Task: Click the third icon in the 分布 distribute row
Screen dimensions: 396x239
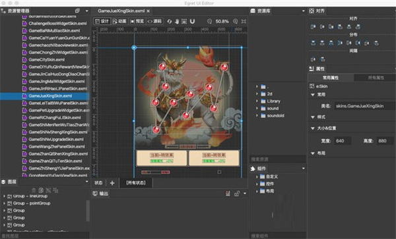Action: click(331, 43)
